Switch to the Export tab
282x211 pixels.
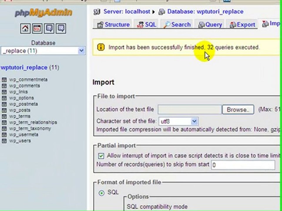tap(242, 25)
